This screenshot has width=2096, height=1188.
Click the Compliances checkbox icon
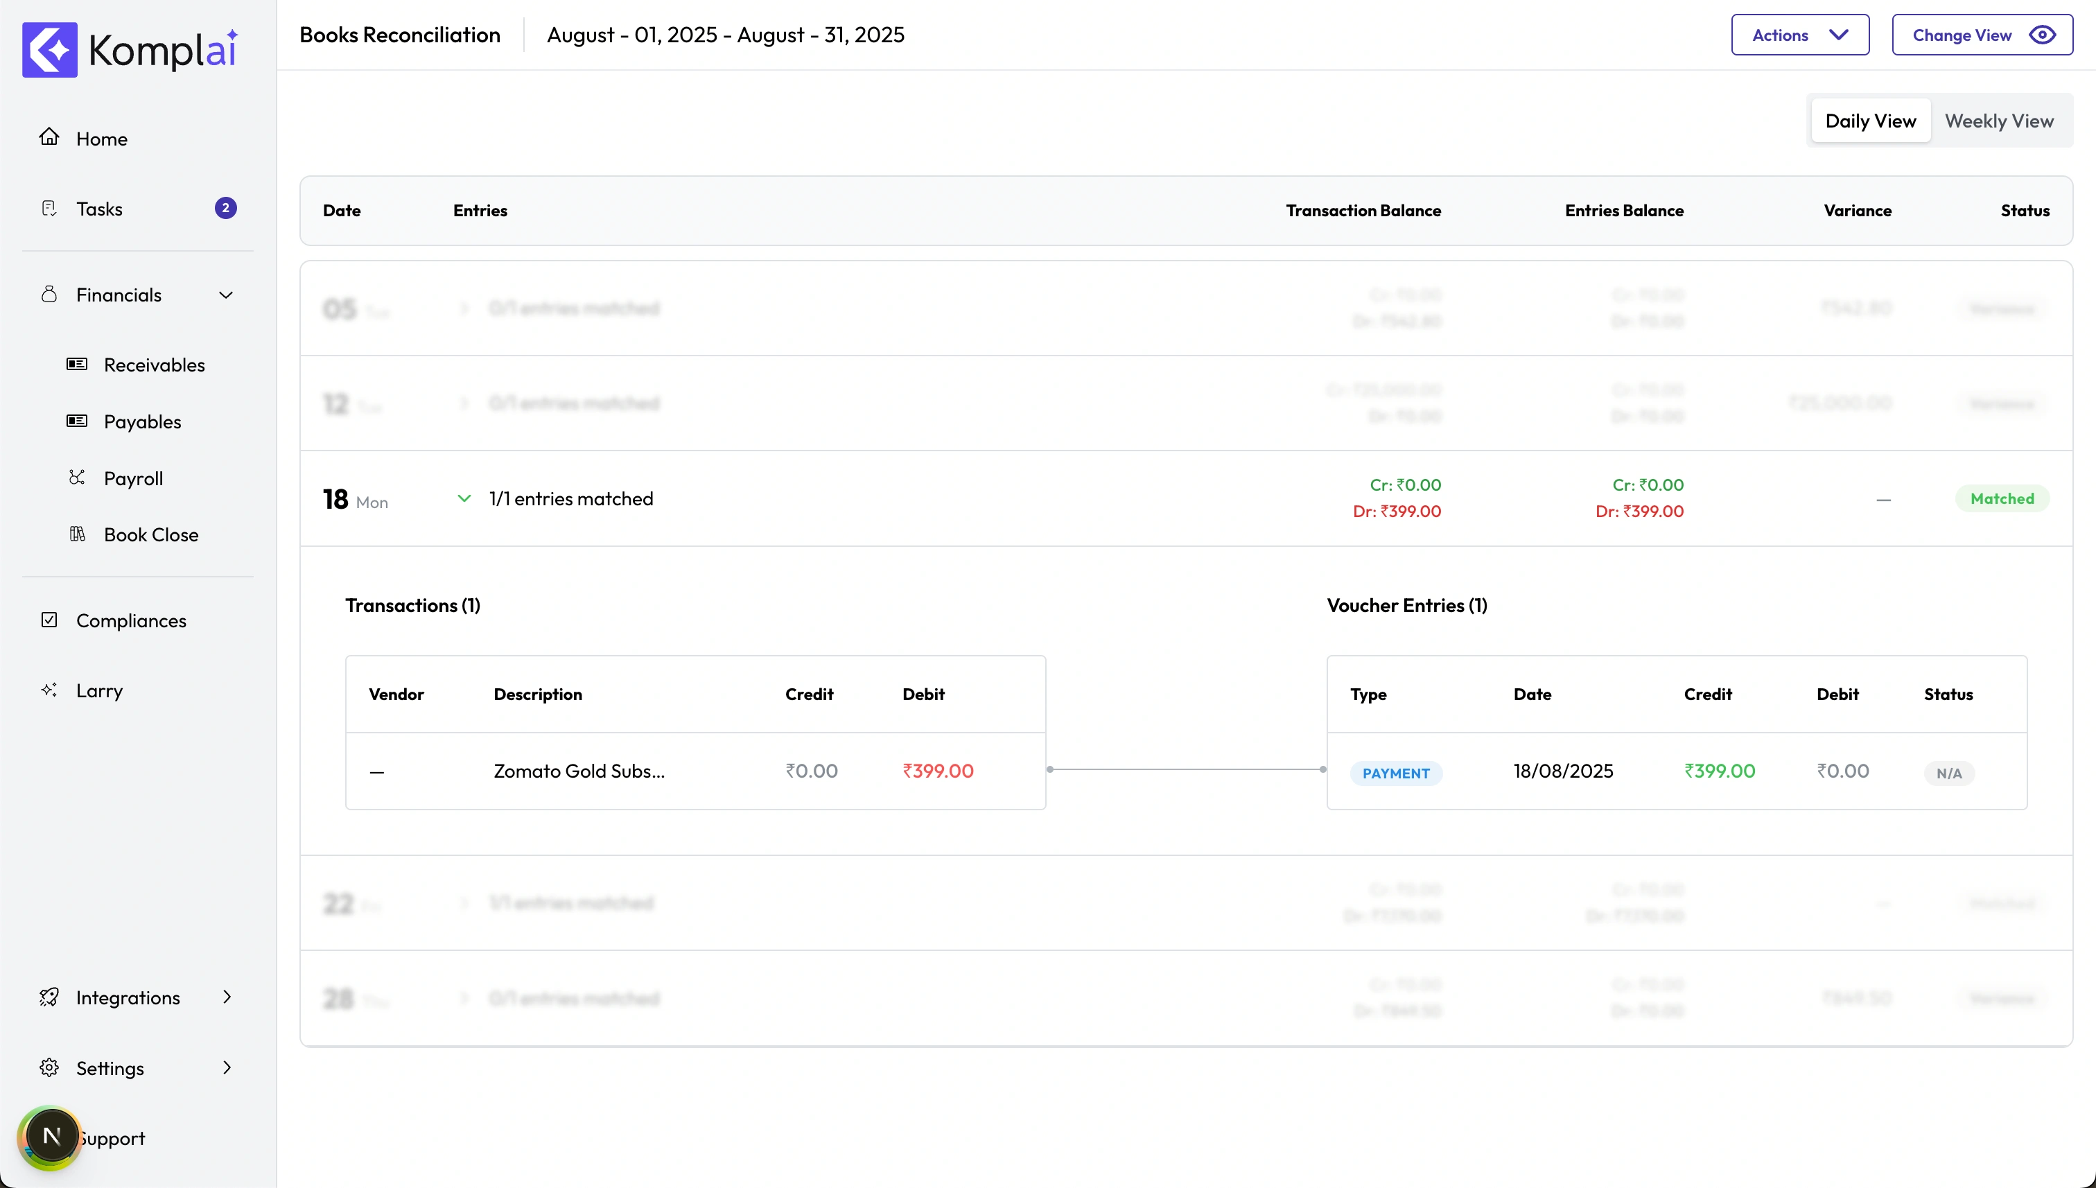49,620
